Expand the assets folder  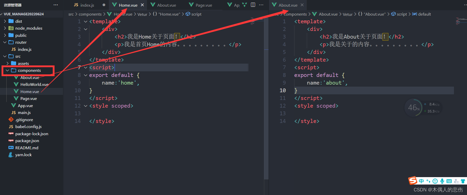click(8, 63)
